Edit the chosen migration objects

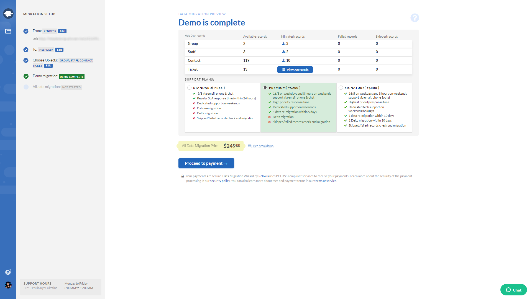(48, 66)
